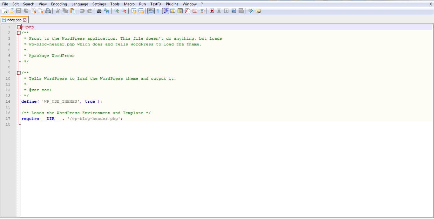The width and height of the screenshot is (434, 219).
Task: Start macro recording with red record button
Action: point(212,11)
